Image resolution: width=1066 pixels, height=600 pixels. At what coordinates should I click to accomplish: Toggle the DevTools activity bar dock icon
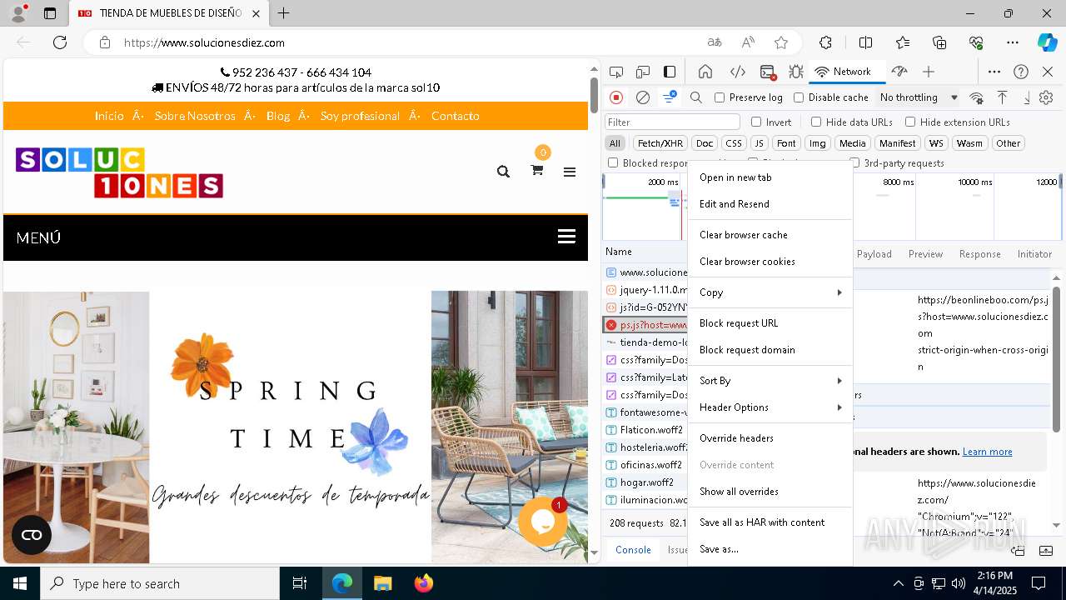coord(670,72)
